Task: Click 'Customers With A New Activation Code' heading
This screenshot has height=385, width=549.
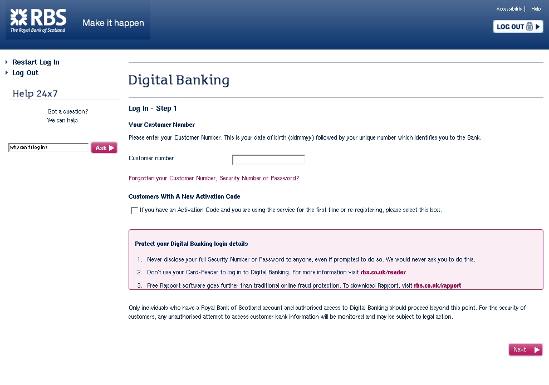Action: (184, 196)
